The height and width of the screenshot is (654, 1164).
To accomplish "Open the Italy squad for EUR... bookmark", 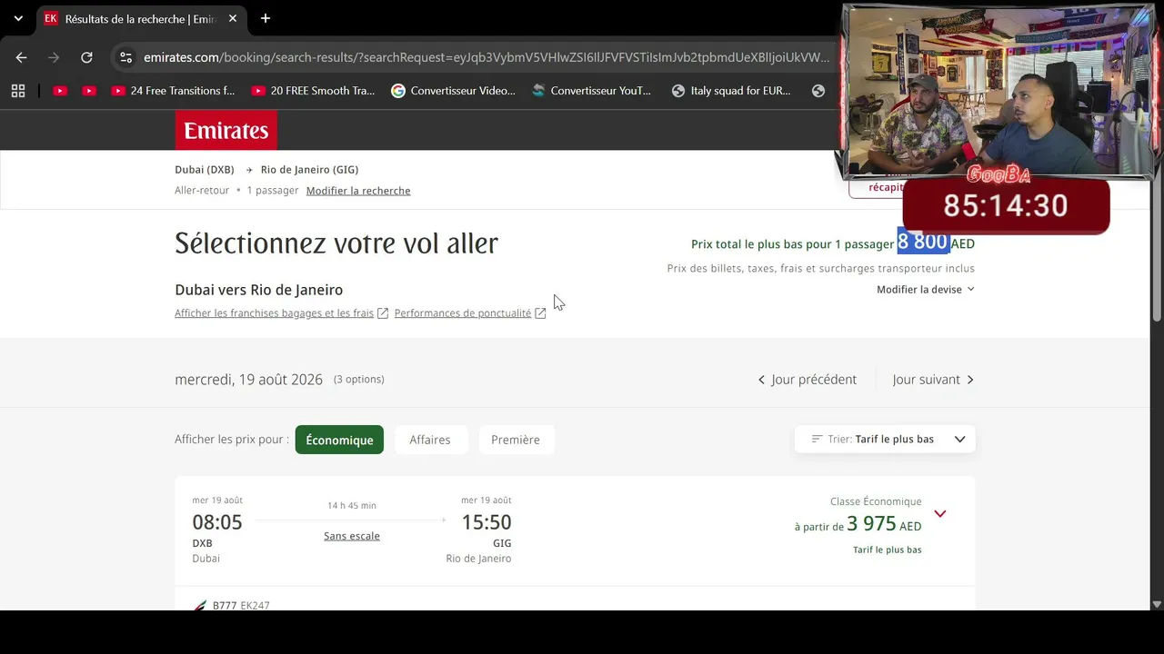I will (733, 91).
